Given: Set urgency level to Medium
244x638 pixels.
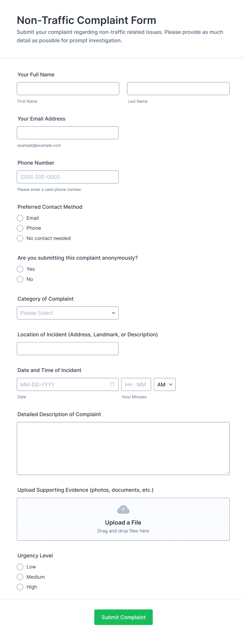Looking at the screenshot, I should click(x=20, y=577).
